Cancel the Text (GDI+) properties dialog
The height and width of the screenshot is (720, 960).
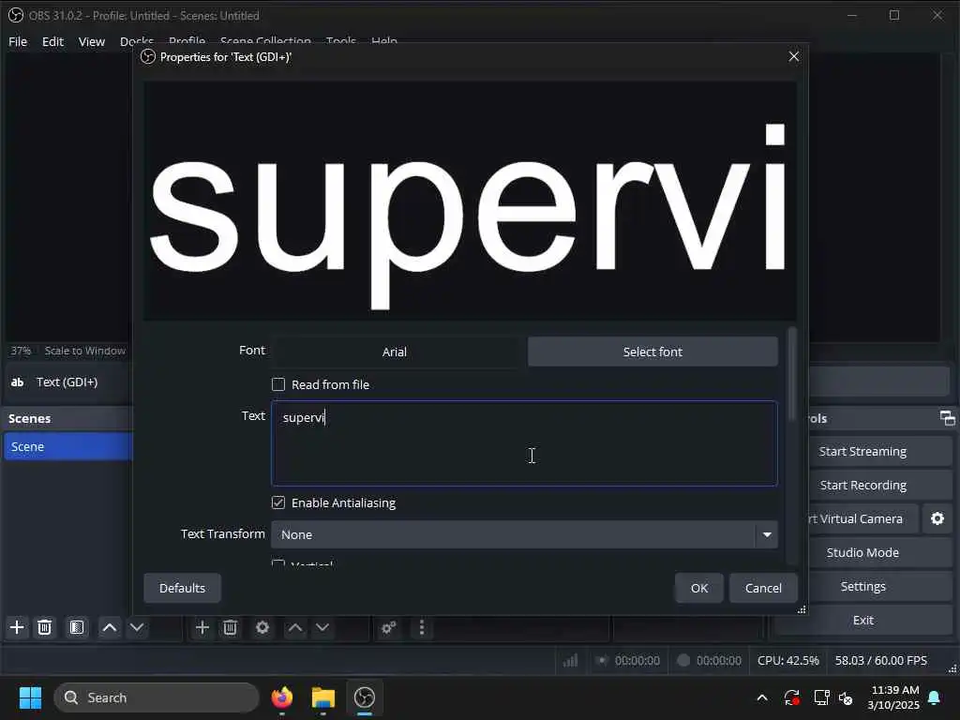[763, 588]
